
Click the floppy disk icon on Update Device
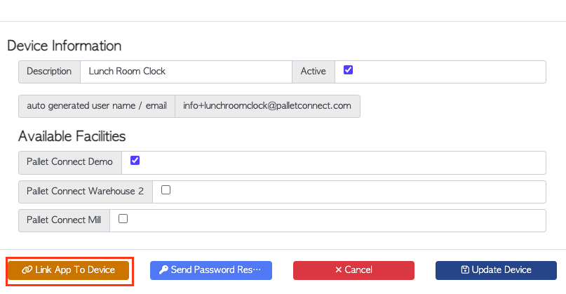[x=465, y=270]
